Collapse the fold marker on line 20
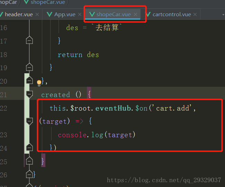225x187 pixels. click(x=29, y=81)
